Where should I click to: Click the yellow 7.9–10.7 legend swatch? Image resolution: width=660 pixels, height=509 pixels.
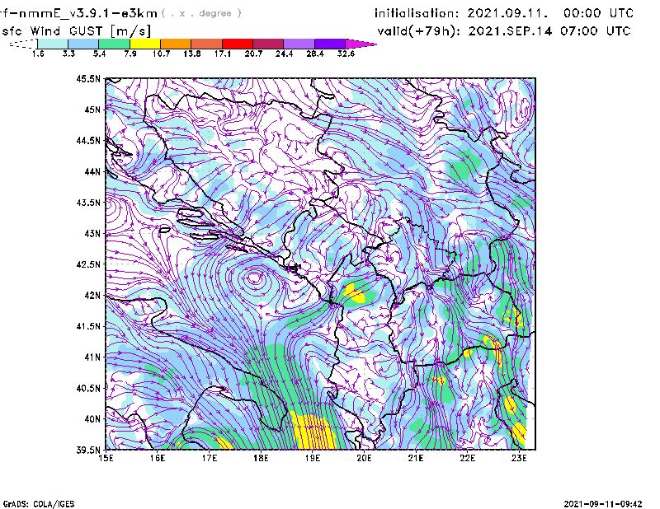click(145, 44)
